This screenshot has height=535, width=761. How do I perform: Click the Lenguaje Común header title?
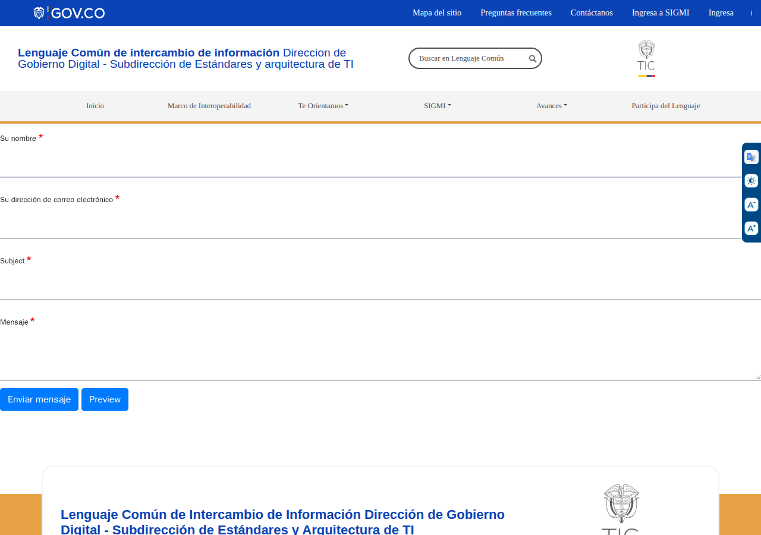185,58
